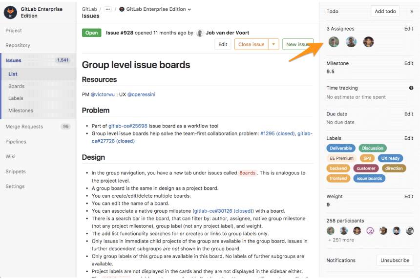Click the New issue button
Image resolution: width=420 pixels, height=279 pixels.
pos(298,44)
